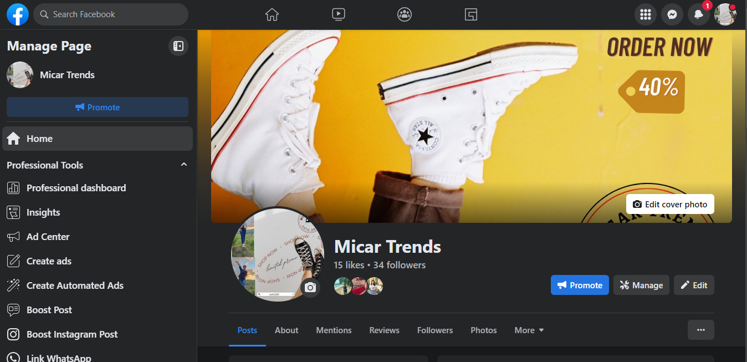Click the Create Automated Ads wand icon

click(13, 285)
